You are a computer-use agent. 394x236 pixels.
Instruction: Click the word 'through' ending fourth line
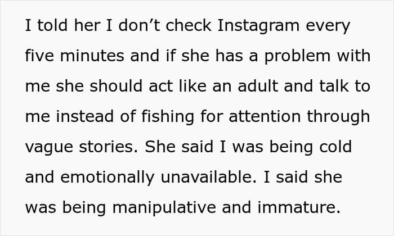(x=338, y=117)
